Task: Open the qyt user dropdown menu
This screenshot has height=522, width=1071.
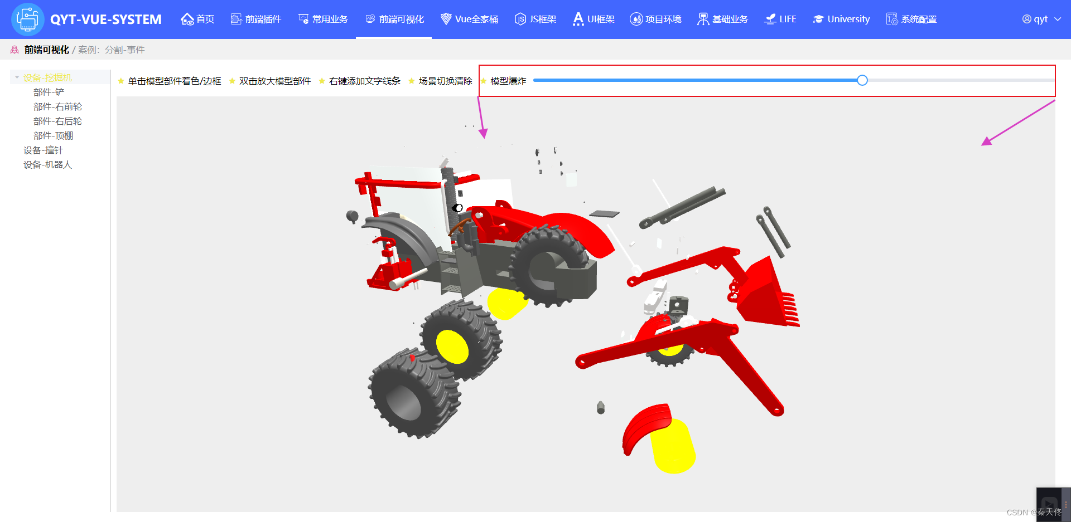Action: (x=1041, y=18)
